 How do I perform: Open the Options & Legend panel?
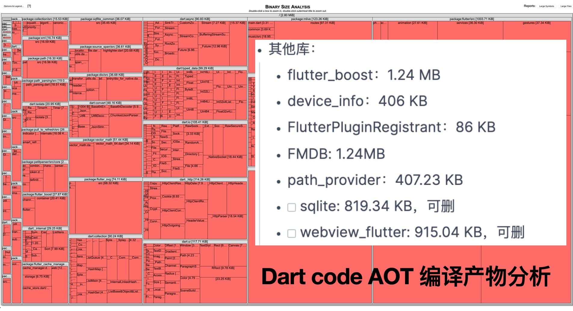tap(14, 6)
